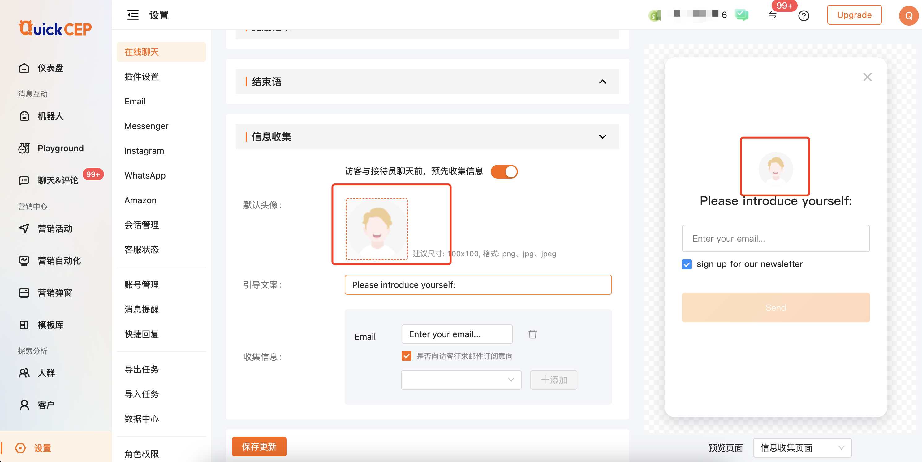922x462 pixels.
Task: Toggle pre-chat info collection switch
Action: click(504, 171)
